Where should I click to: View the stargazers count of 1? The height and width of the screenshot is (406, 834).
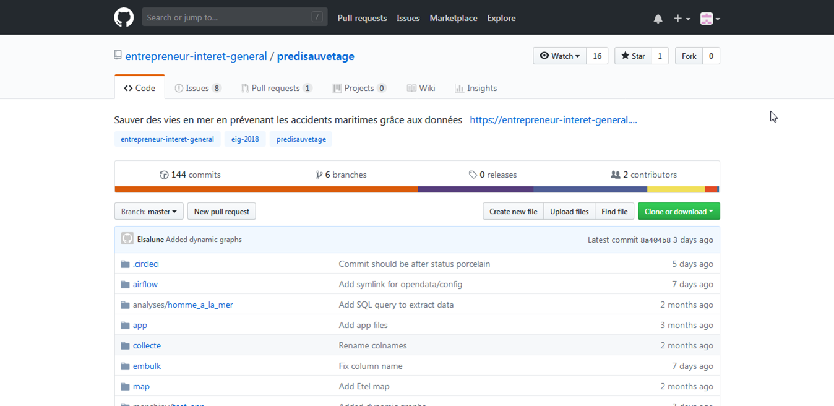tap(660, 56)
